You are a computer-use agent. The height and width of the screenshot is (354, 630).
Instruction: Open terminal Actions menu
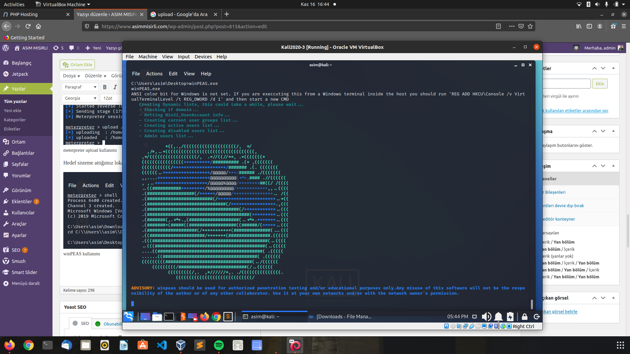point(154,74)
